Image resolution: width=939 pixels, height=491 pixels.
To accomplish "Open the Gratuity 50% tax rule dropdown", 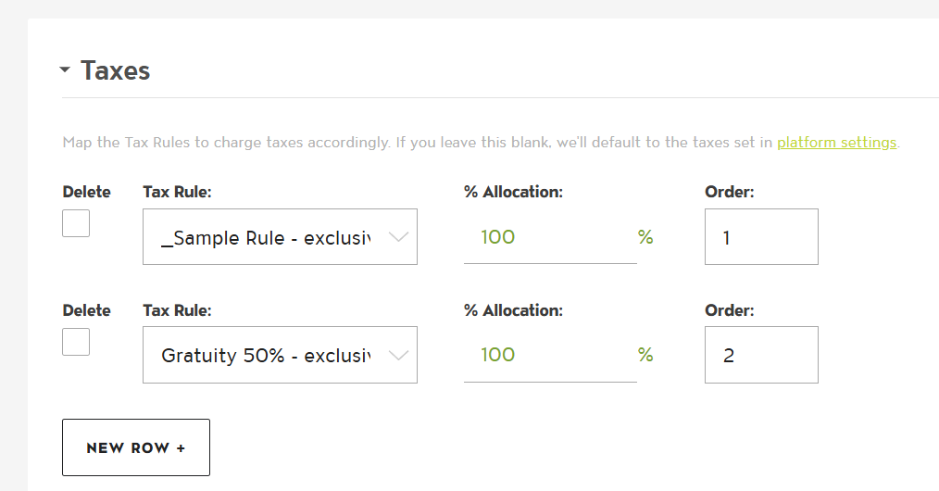I will [269, 355].
